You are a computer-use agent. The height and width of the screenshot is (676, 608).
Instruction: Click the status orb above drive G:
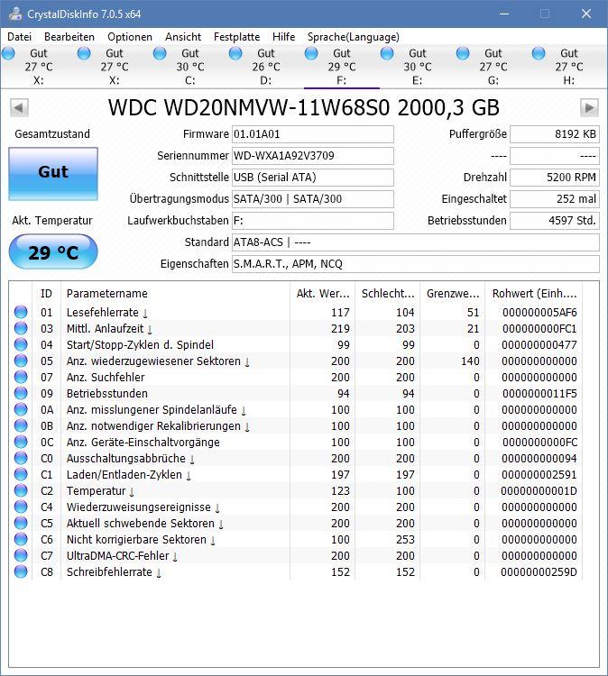click(463, 53)
